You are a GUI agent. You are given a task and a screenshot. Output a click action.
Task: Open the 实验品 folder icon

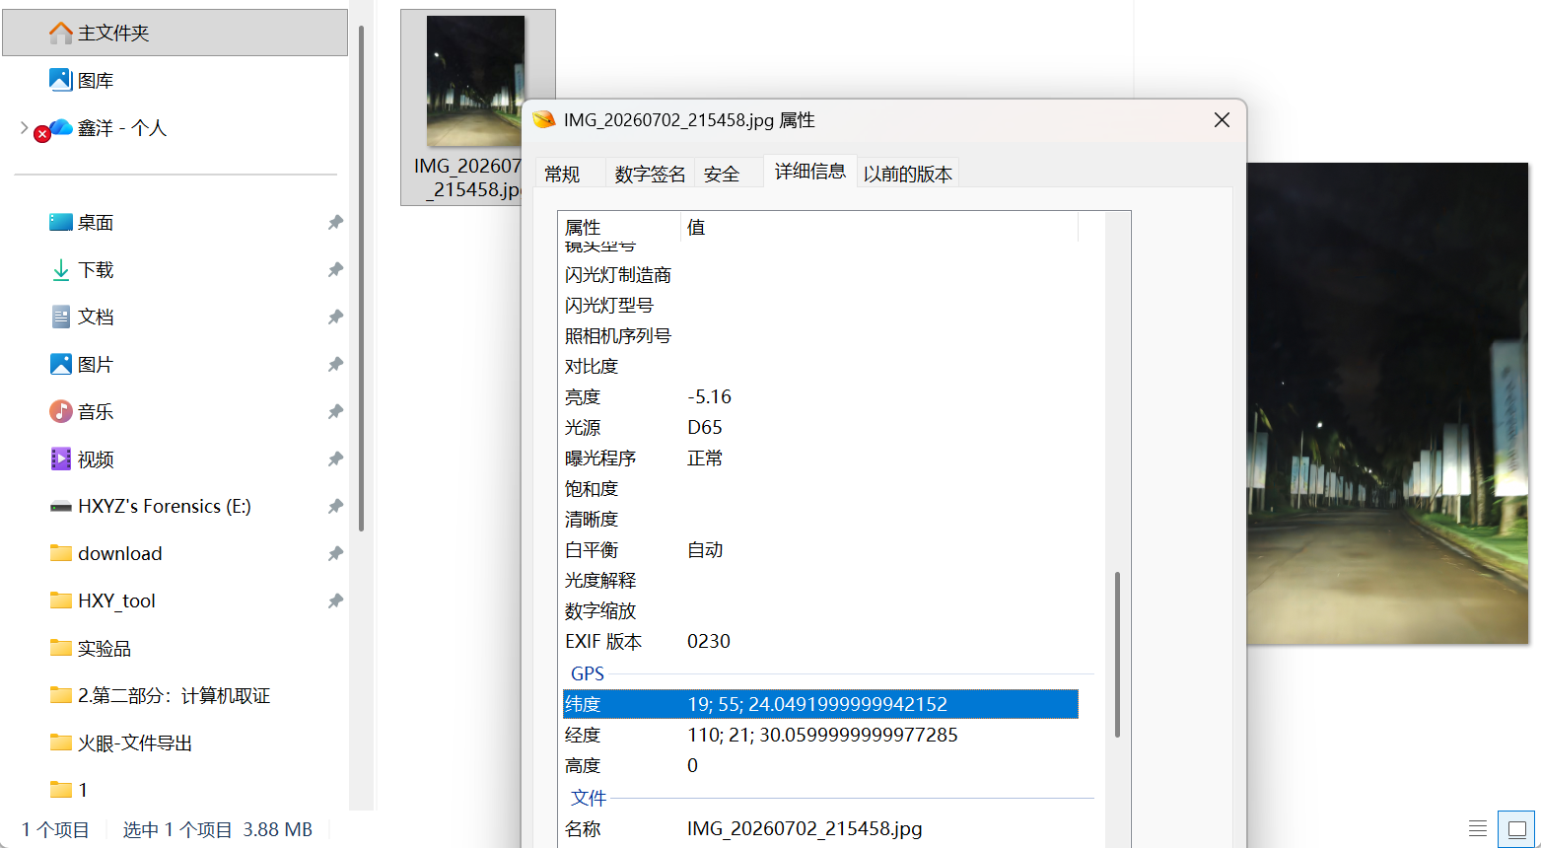[x=61, y=648]
